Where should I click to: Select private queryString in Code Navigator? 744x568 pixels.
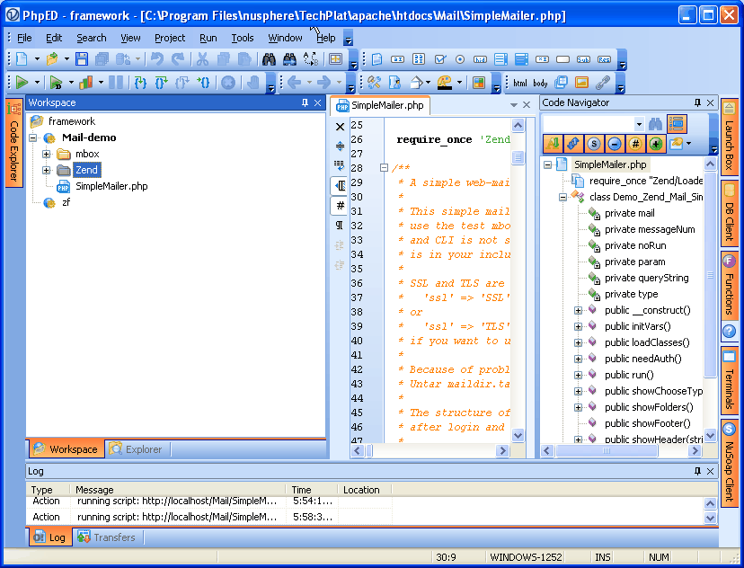point(646,278)
